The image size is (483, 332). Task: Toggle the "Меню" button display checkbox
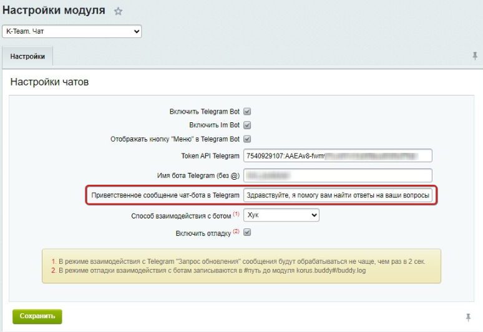[247, 139]
